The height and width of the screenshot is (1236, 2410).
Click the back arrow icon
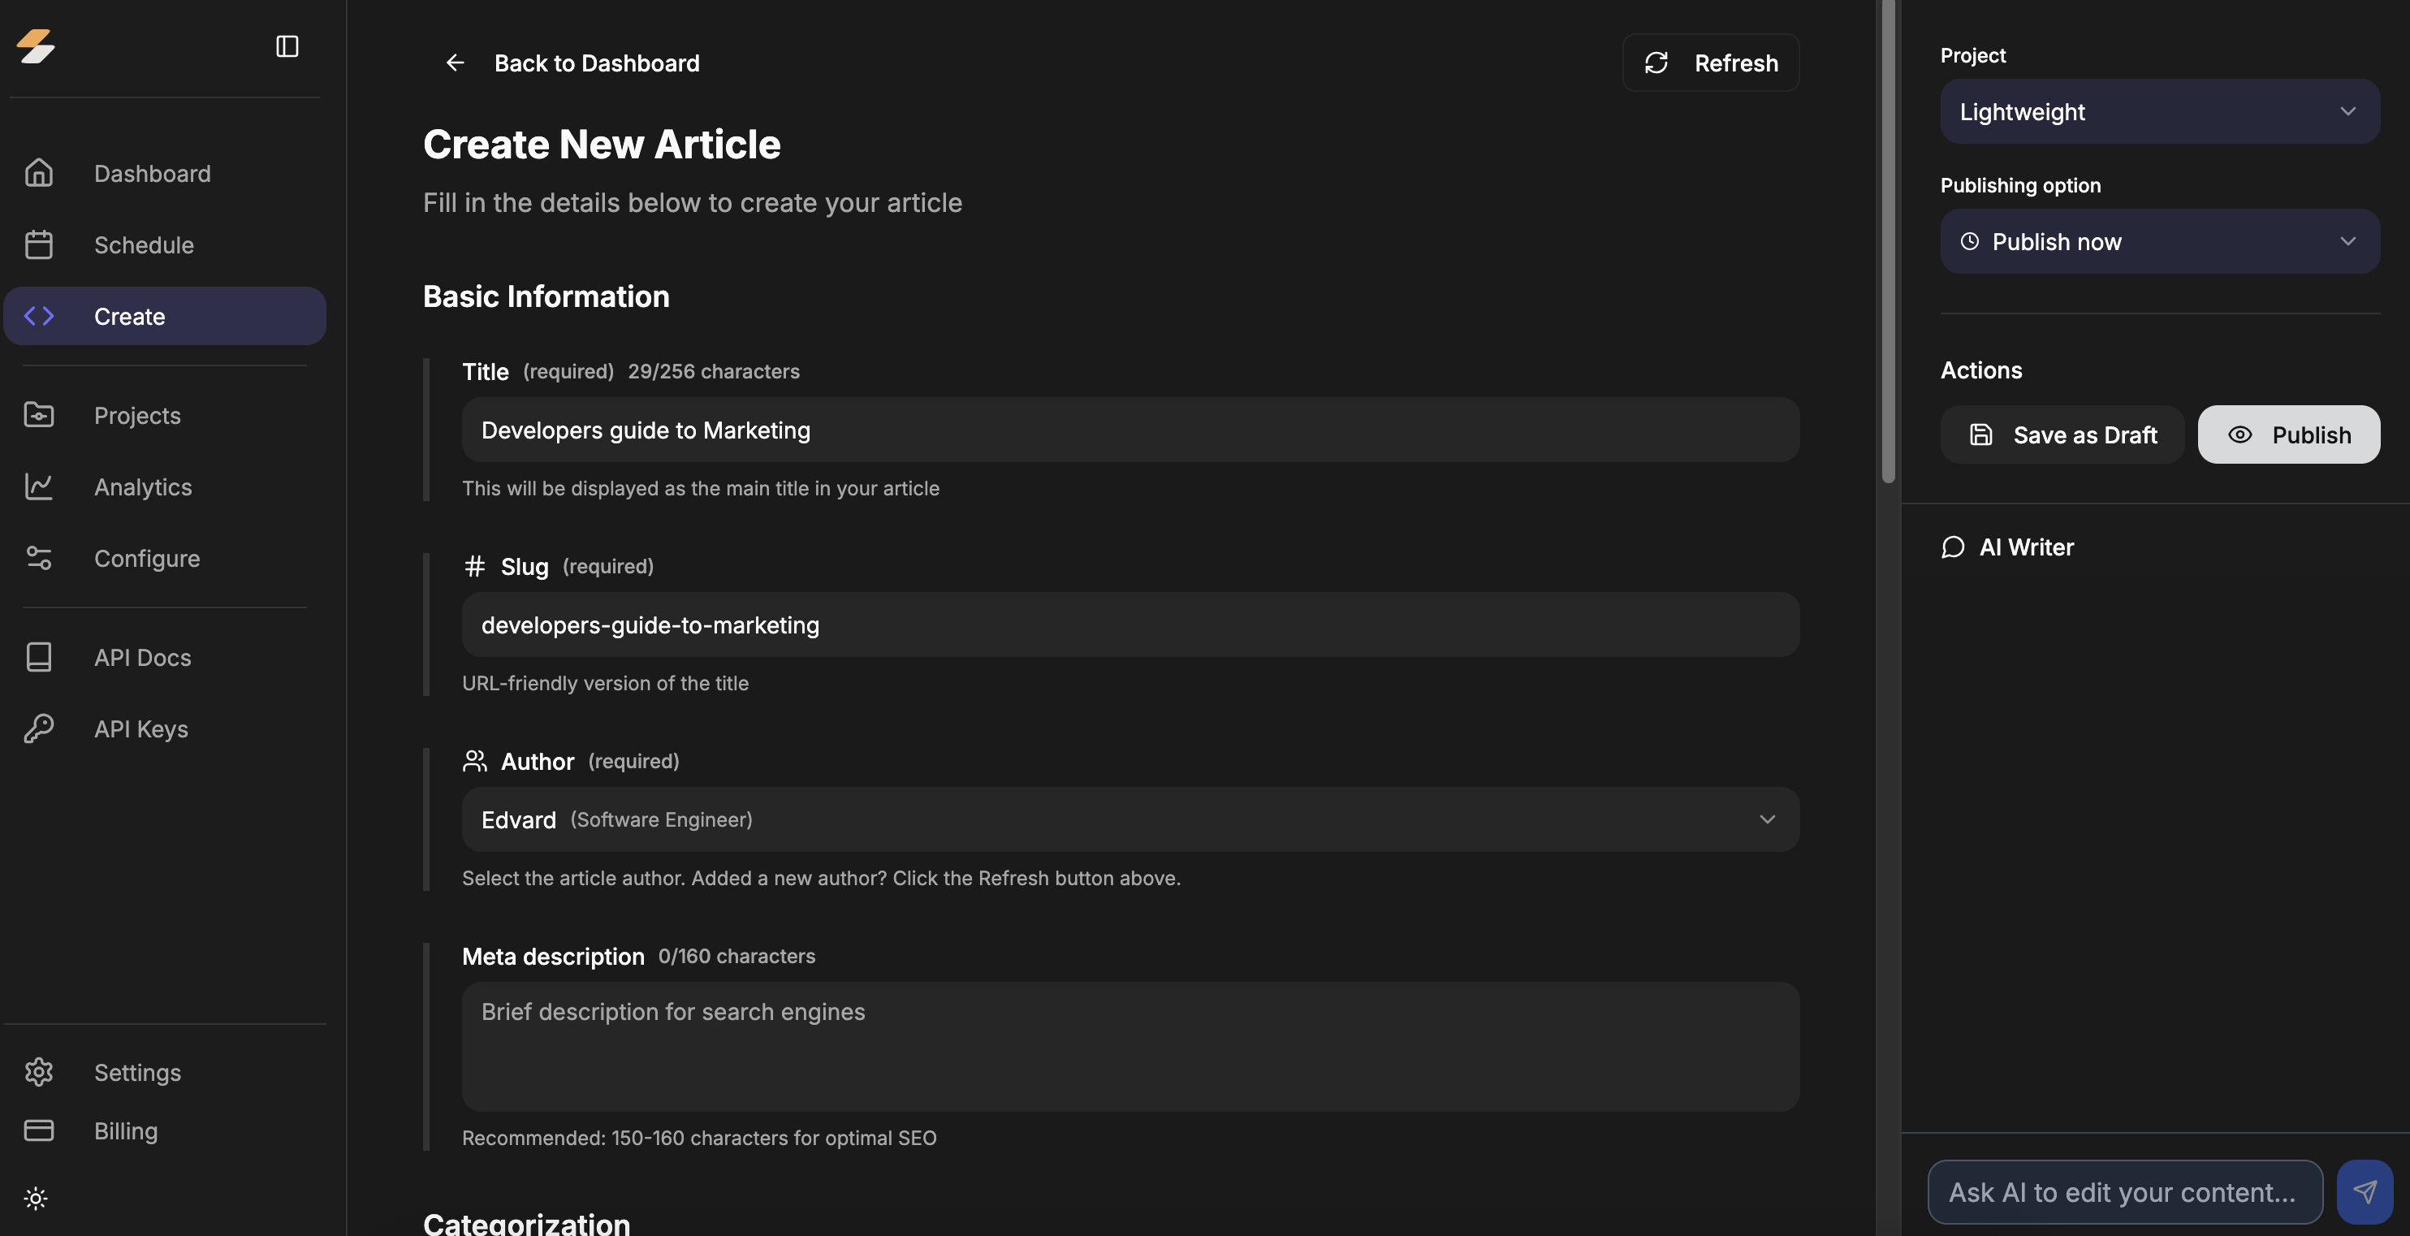click(x=455, y=63)
